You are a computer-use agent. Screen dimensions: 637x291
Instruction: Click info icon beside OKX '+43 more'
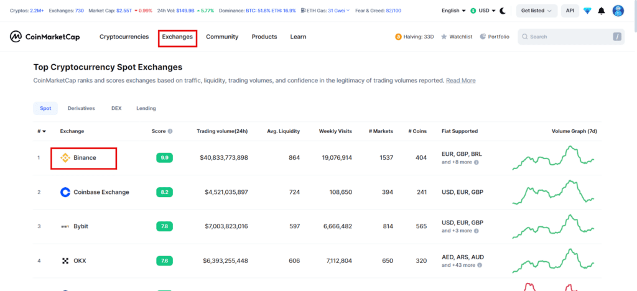[480, 265]
